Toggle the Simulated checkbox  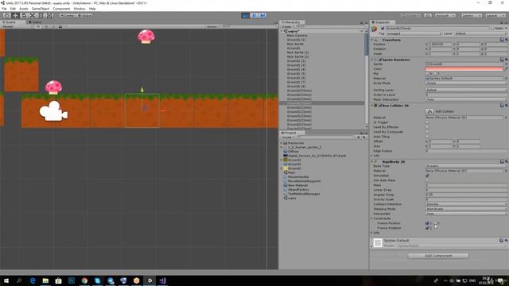coord(427,176)
